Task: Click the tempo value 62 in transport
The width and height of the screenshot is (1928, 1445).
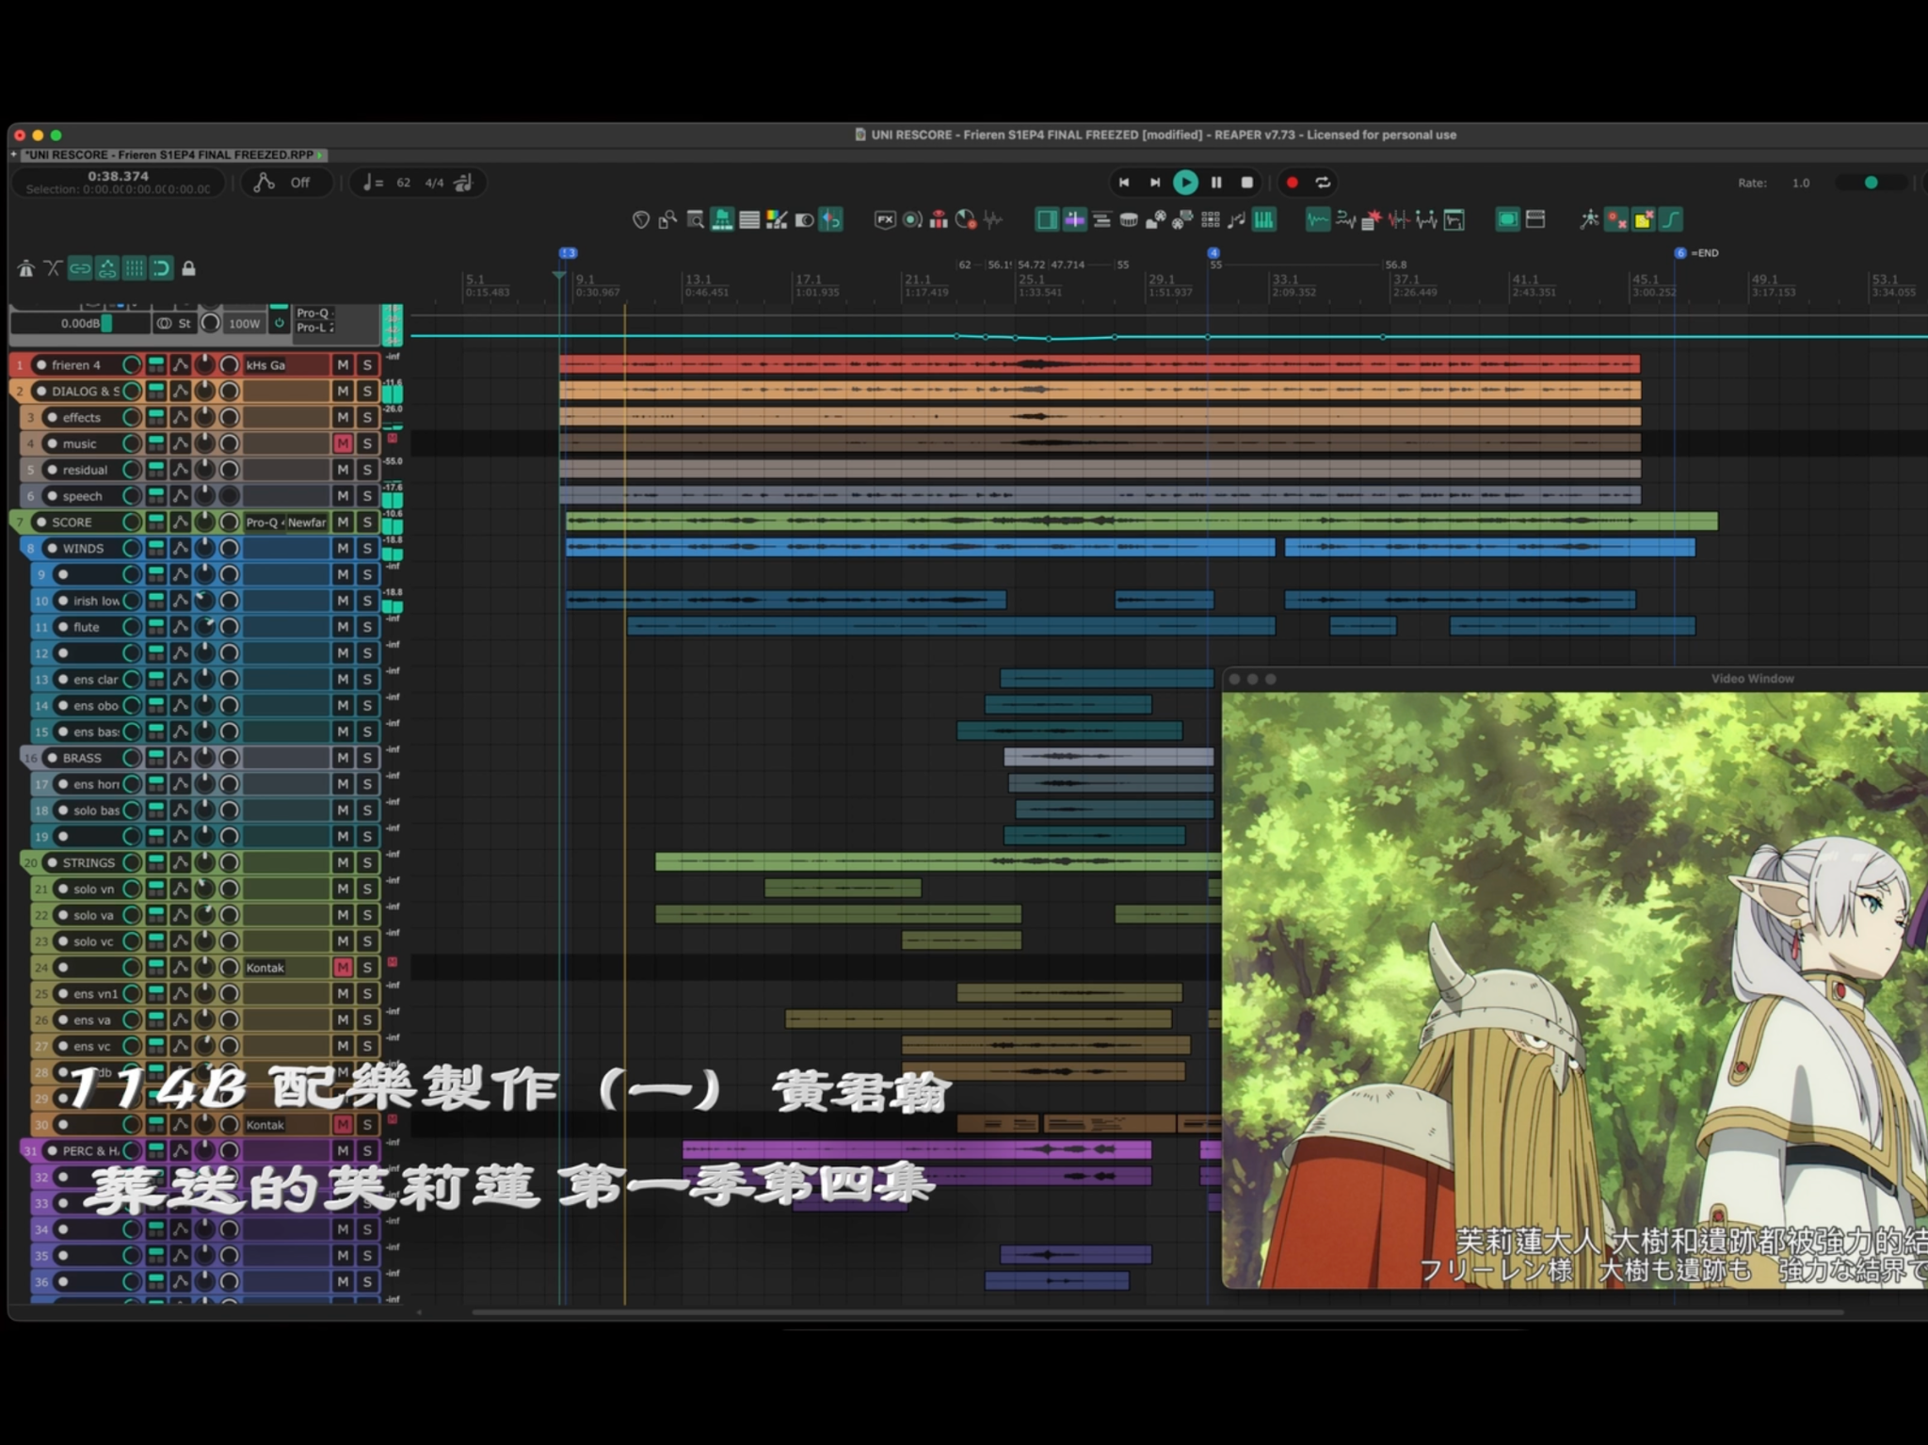Action: tap(403, 183)
